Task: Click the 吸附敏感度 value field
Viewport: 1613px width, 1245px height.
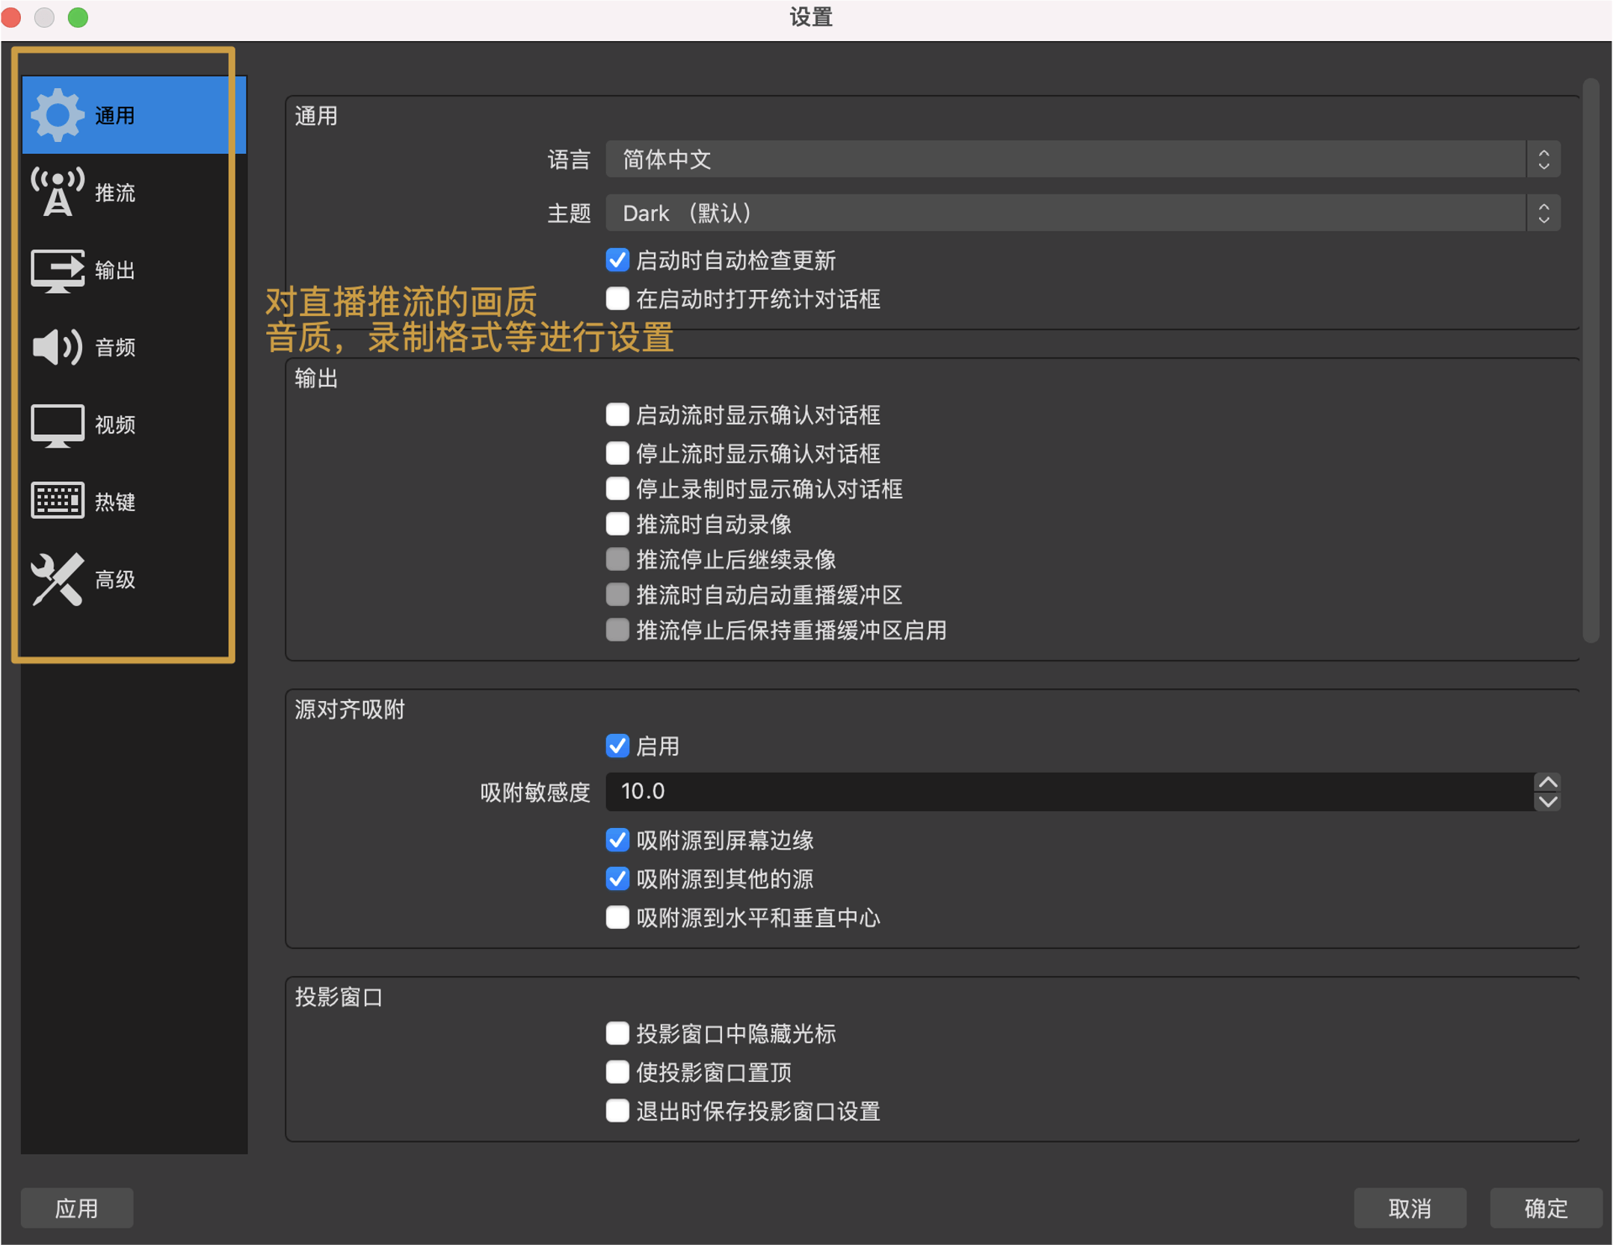Action: pos(1069,791)
